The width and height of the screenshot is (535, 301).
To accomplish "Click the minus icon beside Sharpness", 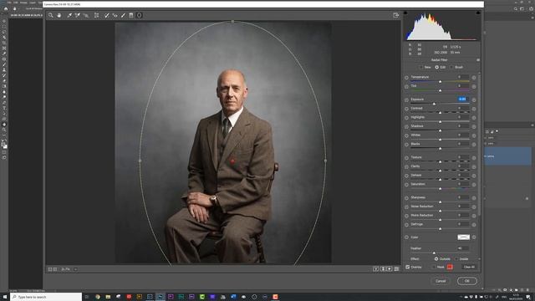I will pos(406,198).
